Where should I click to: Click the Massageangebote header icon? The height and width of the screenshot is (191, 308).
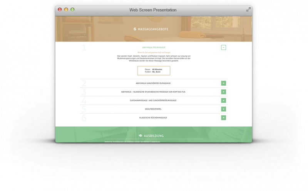[135, 29]
